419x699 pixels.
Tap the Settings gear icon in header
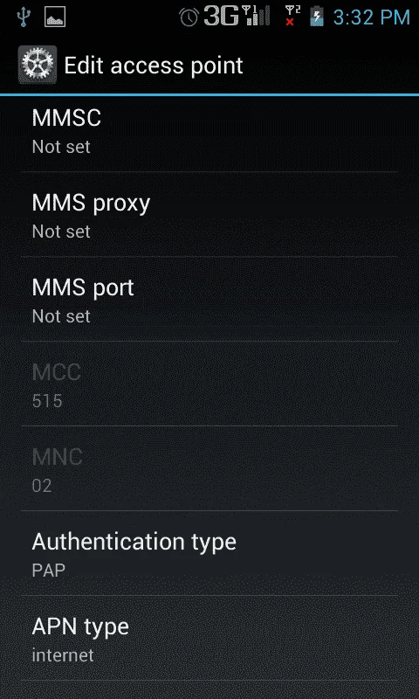coord(38,65)
